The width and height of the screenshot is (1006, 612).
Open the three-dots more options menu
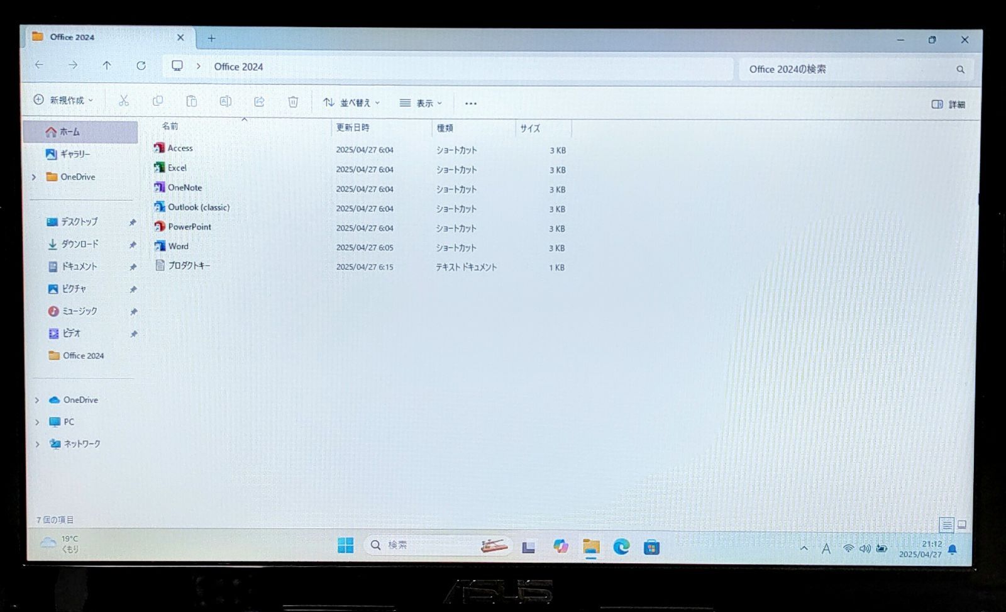pyautogui.click(x=471, y=103)
